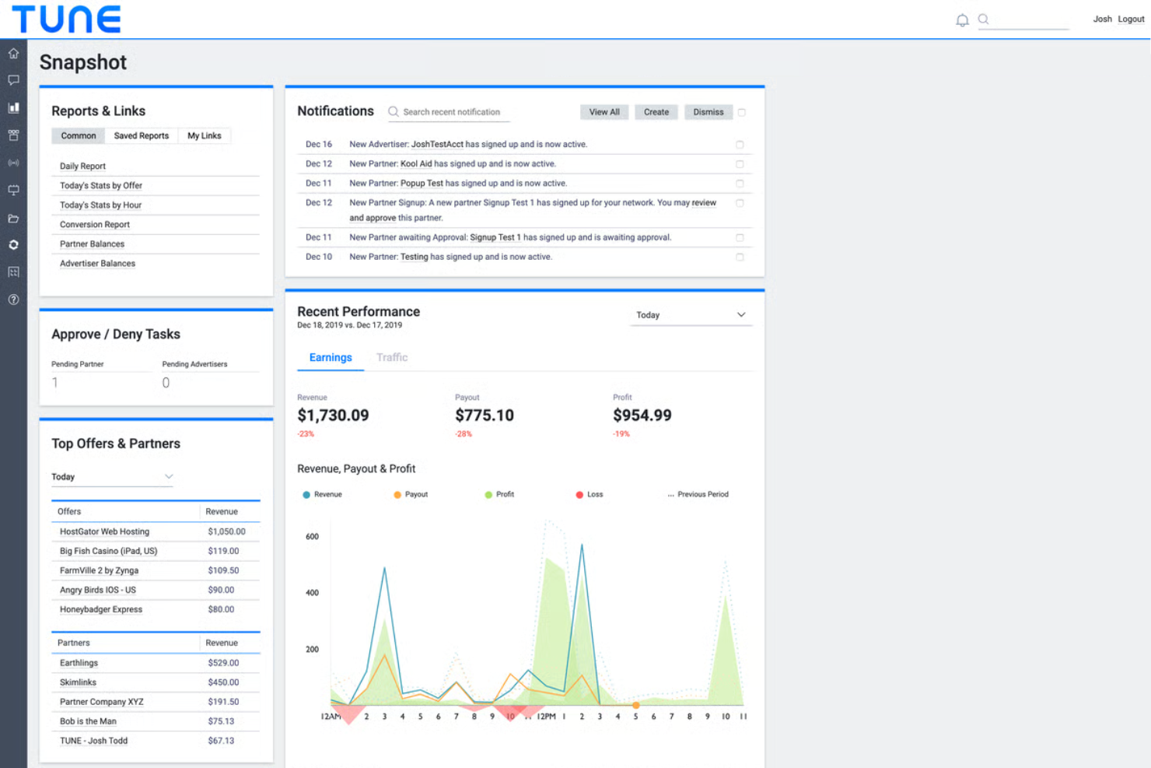1151x768 pixels.
Task: Click the broadcast/signal icon in the sidebar
Action: click(x=13, y=163)
